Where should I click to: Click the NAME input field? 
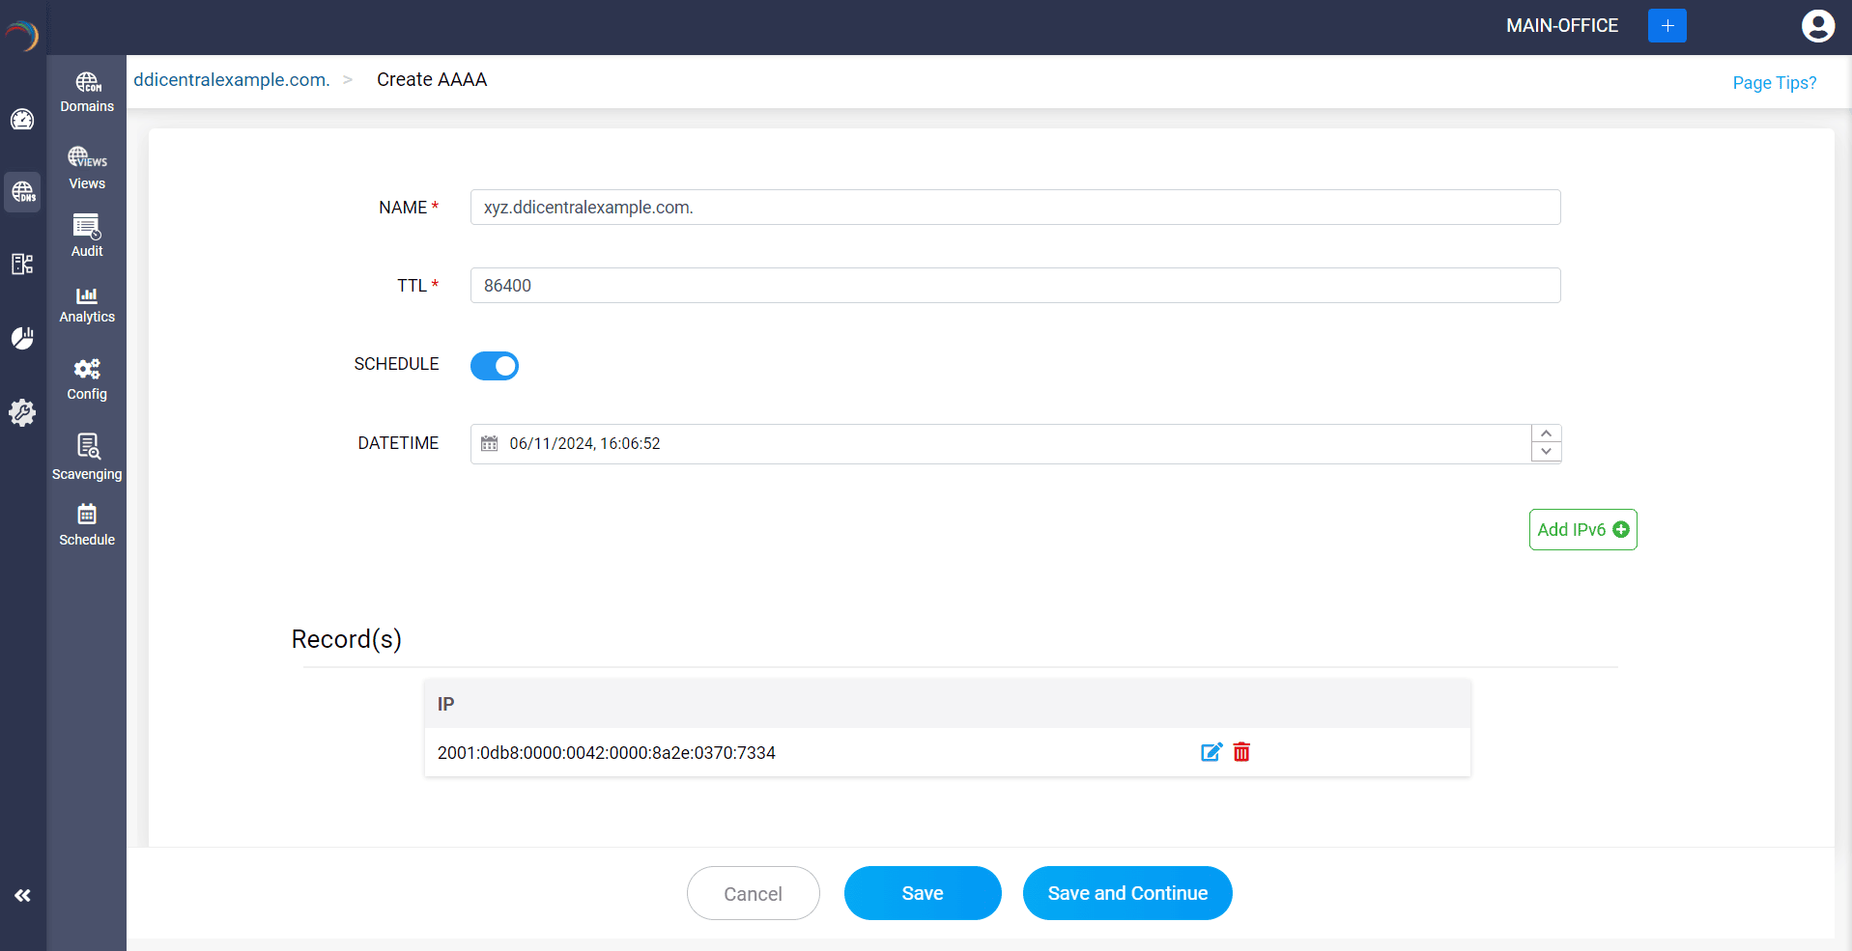point(1015,208)
